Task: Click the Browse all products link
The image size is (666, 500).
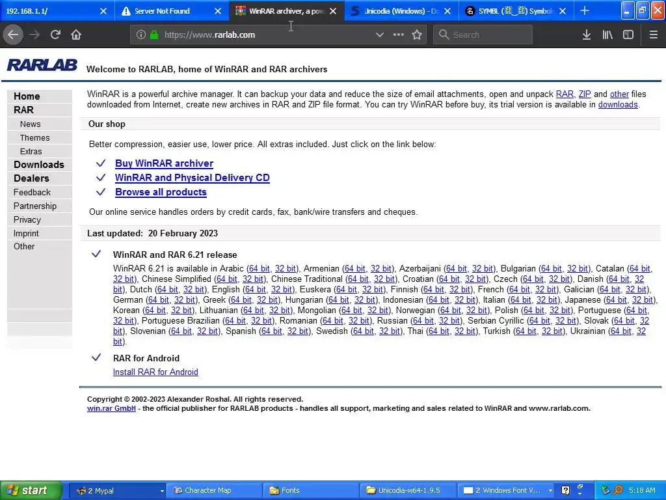Action: 161,192
